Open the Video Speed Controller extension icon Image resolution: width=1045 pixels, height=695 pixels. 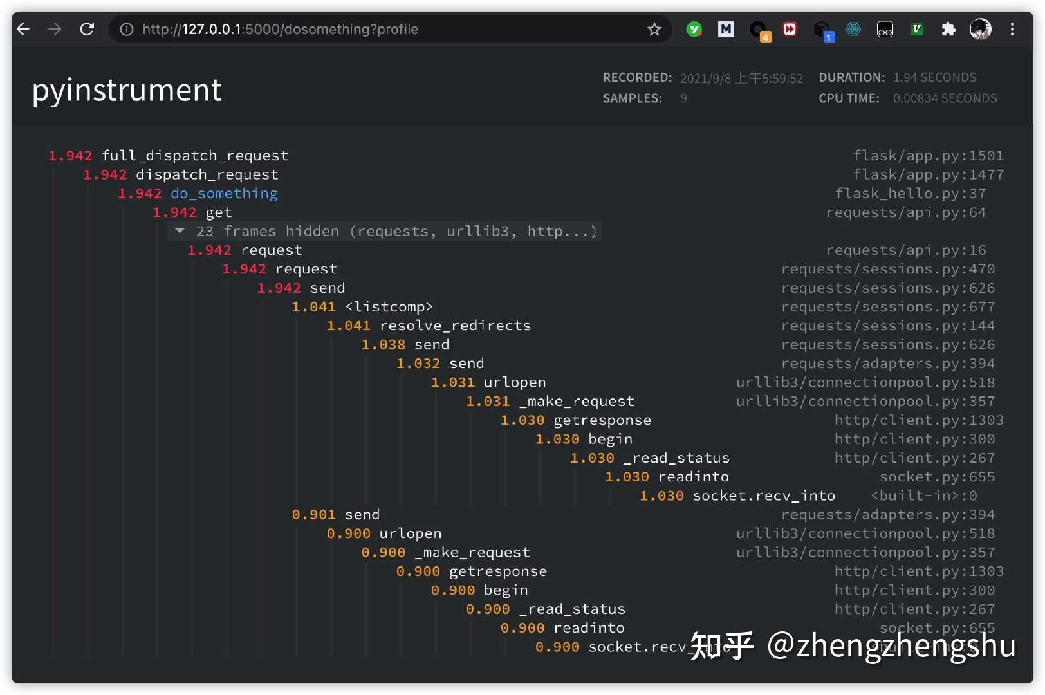coord(790,29)
